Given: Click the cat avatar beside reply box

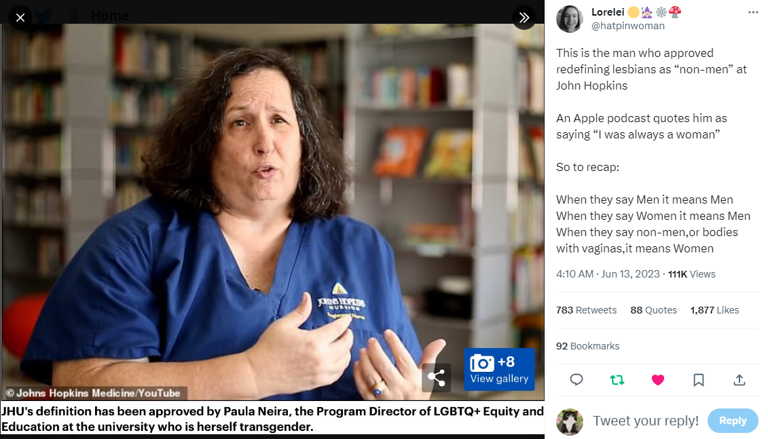Looking at the screenshot, I should pos(570,421).
